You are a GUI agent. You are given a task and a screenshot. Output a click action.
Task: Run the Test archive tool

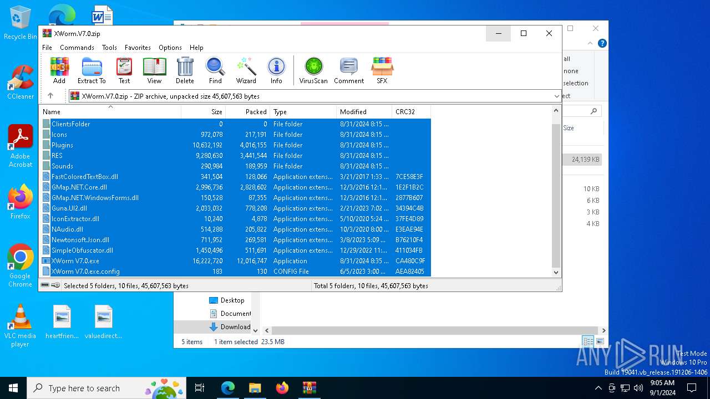pyautogui.click(x=124, y=70)
